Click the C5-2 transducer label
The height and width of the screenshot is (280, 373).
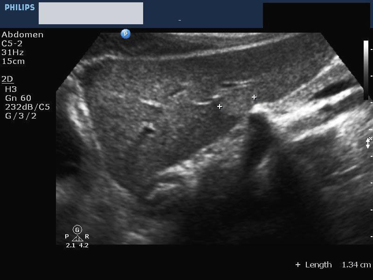tap(12, 43)
